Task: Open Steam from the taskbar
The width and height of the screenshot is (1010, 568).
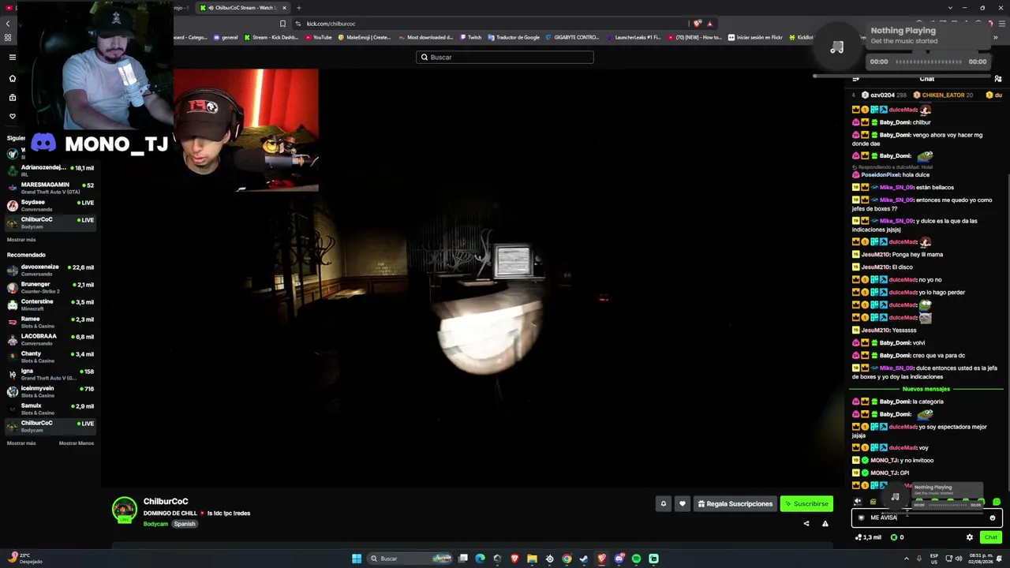Action: click(584, 559)
